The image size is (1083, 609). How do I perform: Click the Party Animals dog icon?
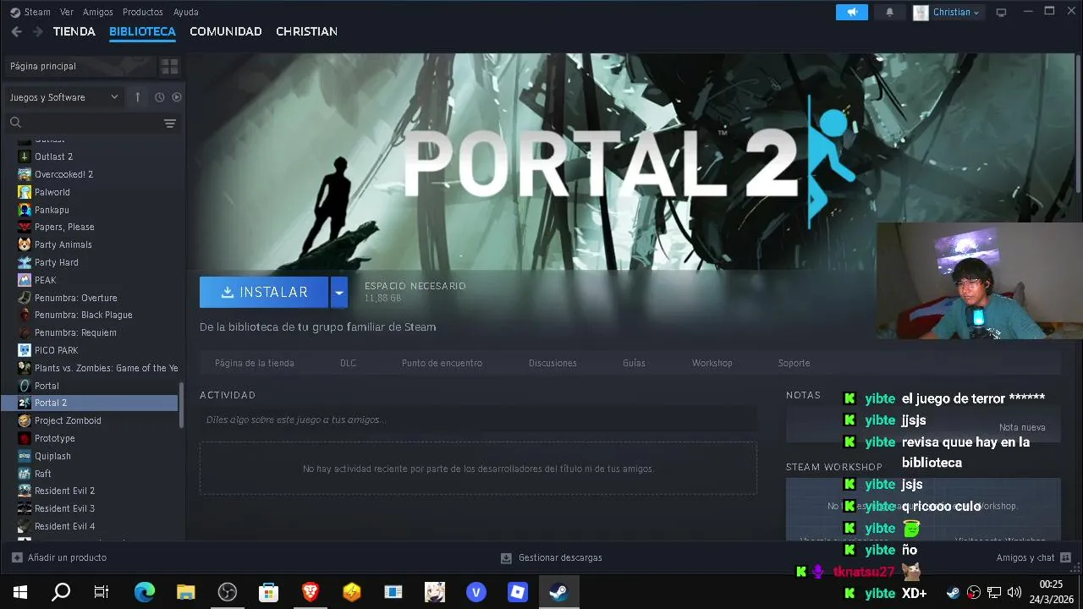point(25,244)
